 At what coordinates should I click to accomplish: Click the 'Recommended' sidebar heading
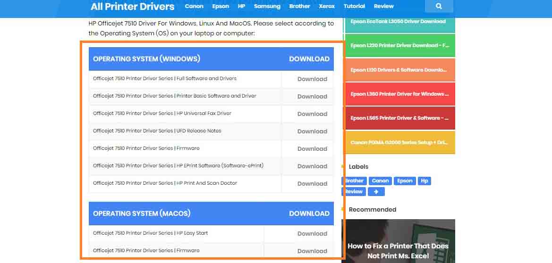coord(373,210)
